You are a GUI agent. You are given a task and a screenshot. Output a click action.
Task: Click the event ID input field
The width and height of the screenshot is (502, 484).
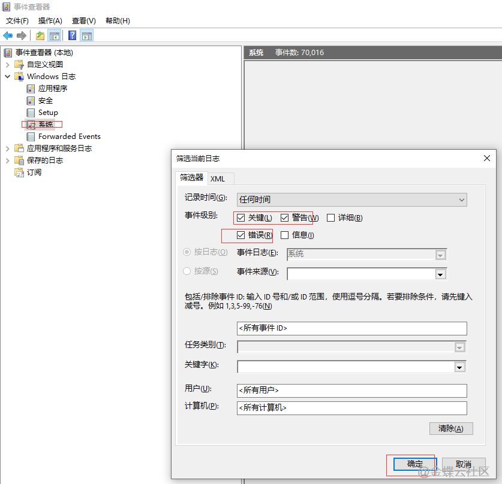click(x=351, y=328)
